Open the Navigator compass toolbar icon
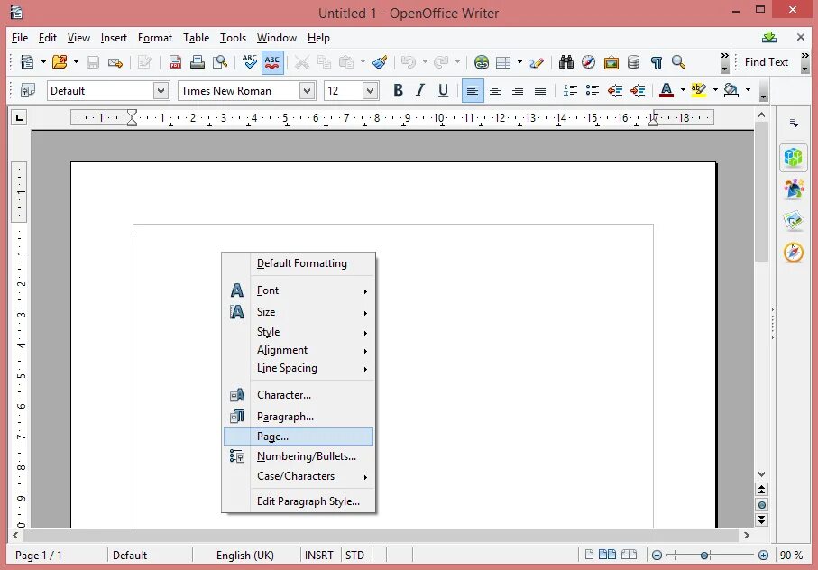818x570 pixels. [588, 62]
